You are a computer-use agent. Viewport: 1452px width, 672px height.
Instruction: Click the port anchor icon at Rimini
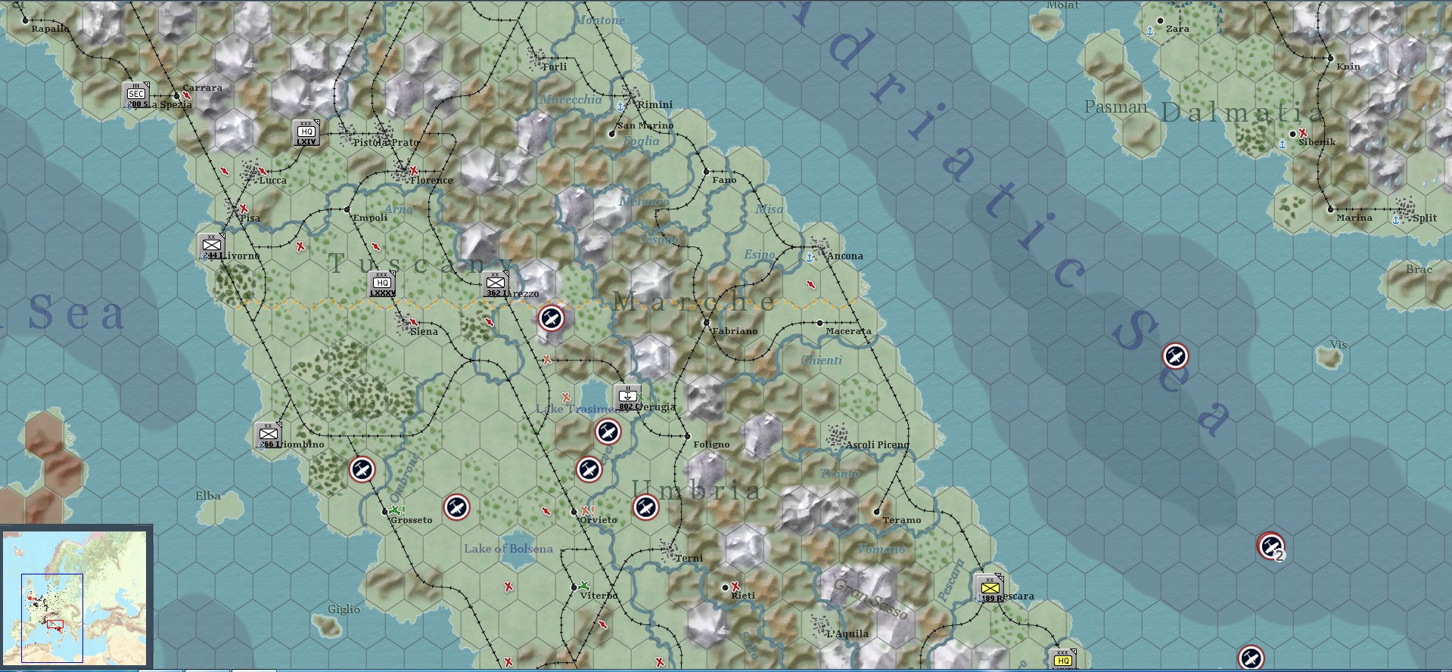(x=621, y=105)
